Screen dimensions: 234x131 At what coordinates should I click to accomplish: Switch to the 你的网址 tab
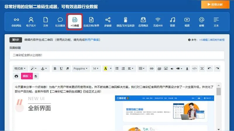pos(17,22)
